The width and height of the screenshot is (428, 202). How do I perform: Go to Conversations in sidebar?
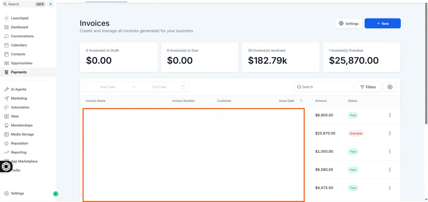point(22,36)
